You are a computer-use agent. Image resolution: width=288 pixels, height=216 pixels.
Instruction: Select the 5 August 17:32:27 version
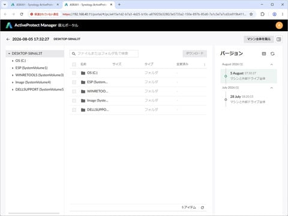249,76
